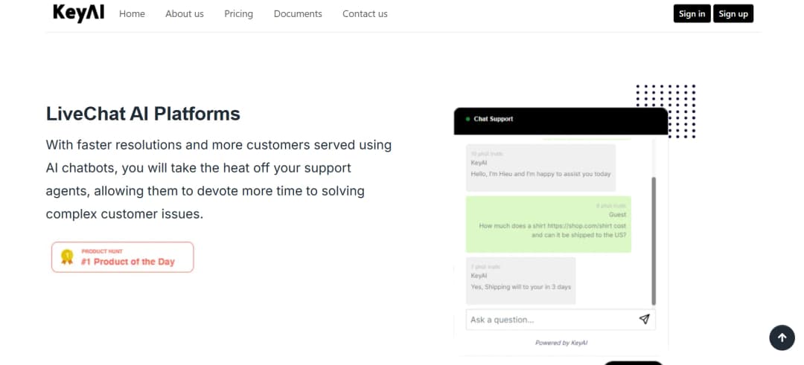Open the Home nav item

(132, 14)
